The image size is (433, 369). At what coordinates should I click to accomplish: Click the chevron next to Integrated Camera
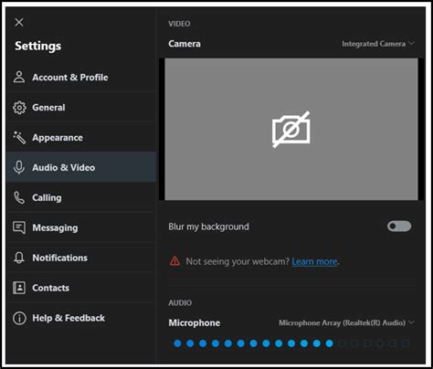click(x=411, y=43)
